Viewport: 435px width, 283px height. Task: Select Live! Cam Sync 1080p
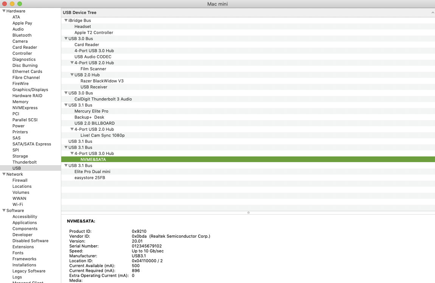click(x=248, y=135)
